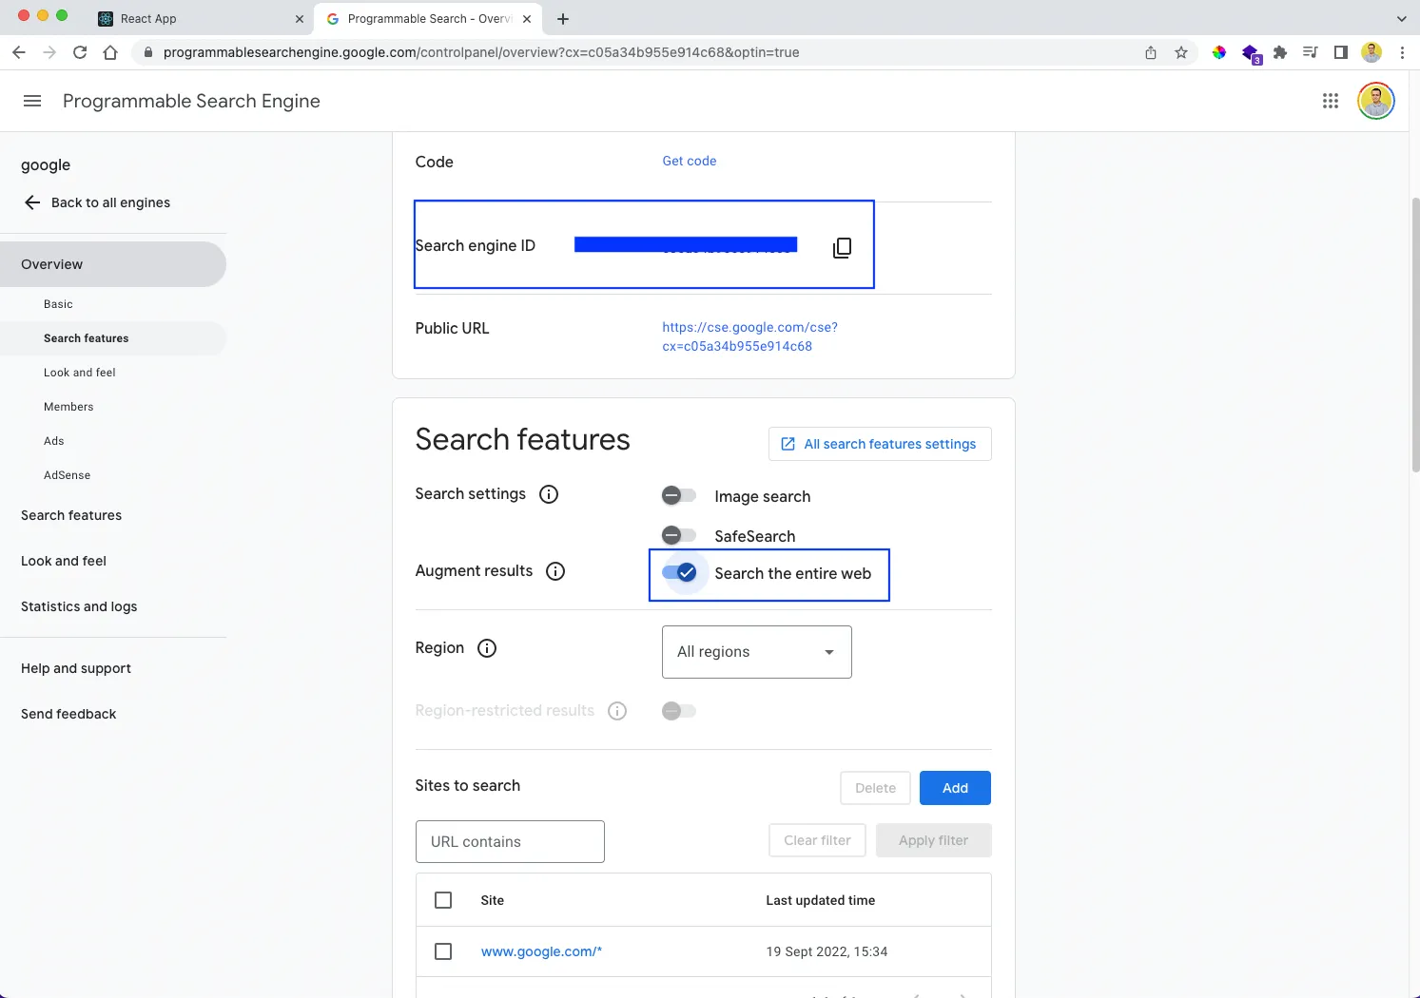Toggle SafeSearch switch
The width and height of the screenshot is (1420, 998).
[x=679, y=535]
